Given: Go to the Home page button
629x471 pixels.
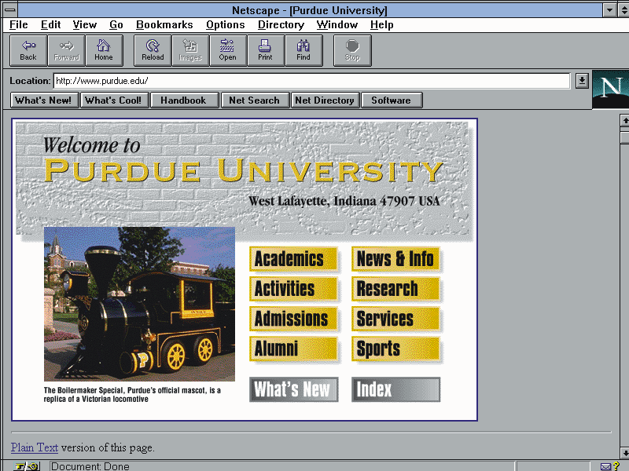Looking at the screenshot, I should point(104,50).
